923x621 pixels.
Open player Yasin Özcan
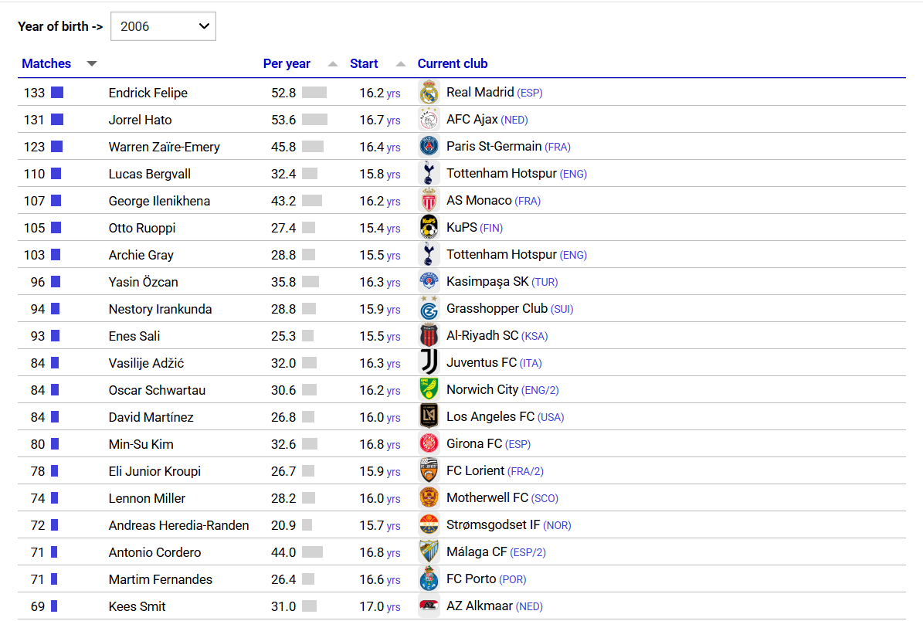[143, 283]
